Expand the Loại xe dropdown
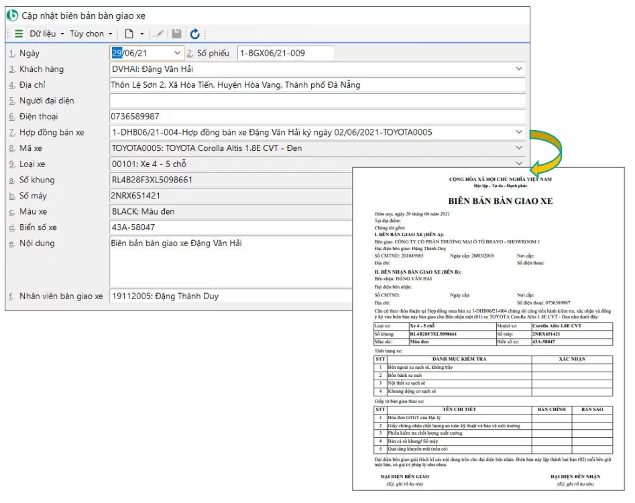 click(519, 164)
